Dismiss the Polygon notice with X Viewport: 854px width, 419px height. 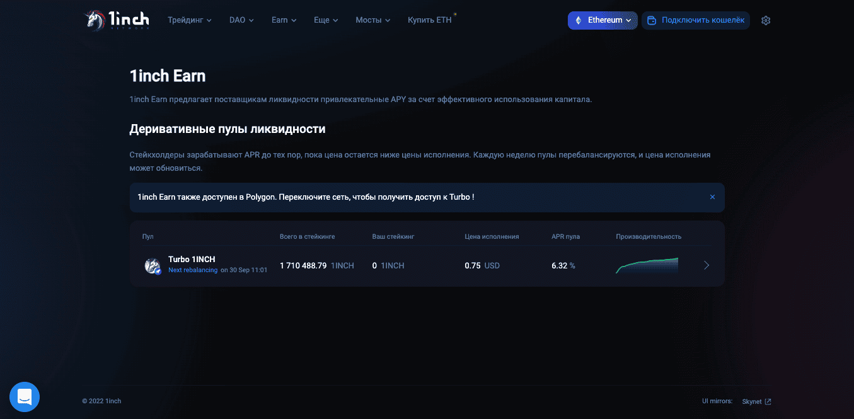(712, 197)
